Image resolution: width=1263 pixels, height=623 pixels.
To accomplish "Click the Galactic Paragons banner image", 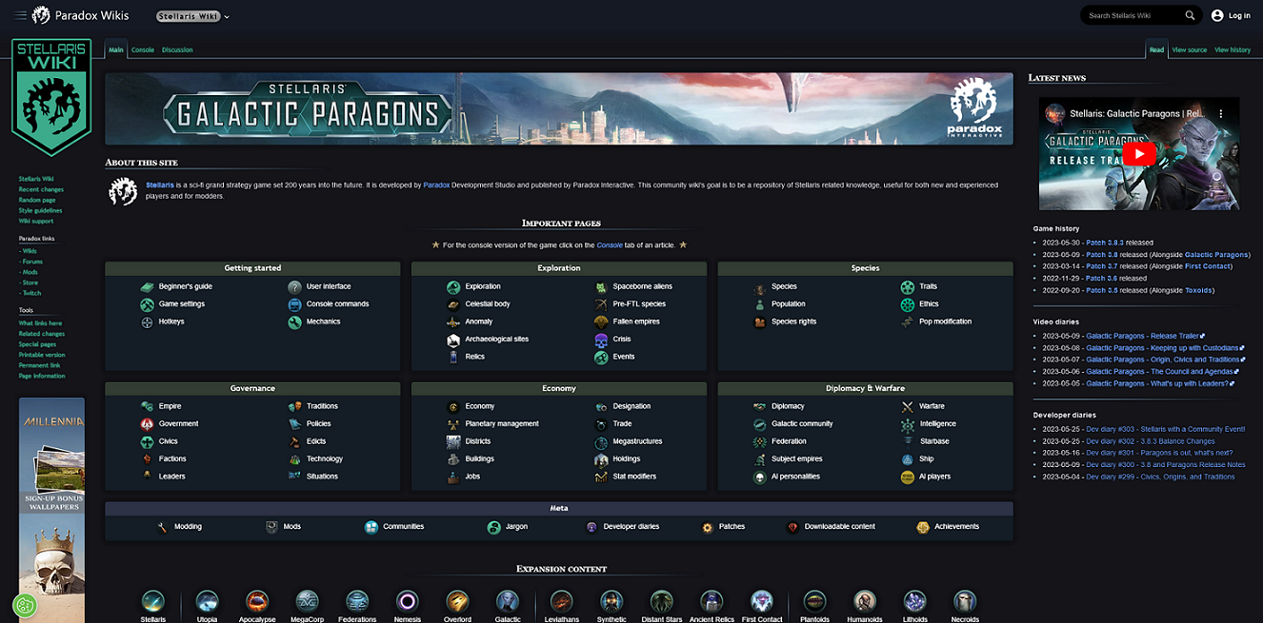I will pyautogui.click(x=559, y=108).
